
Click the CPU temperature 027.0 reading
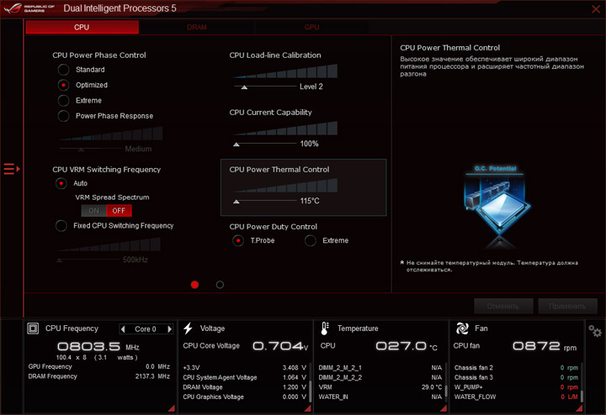407,346
